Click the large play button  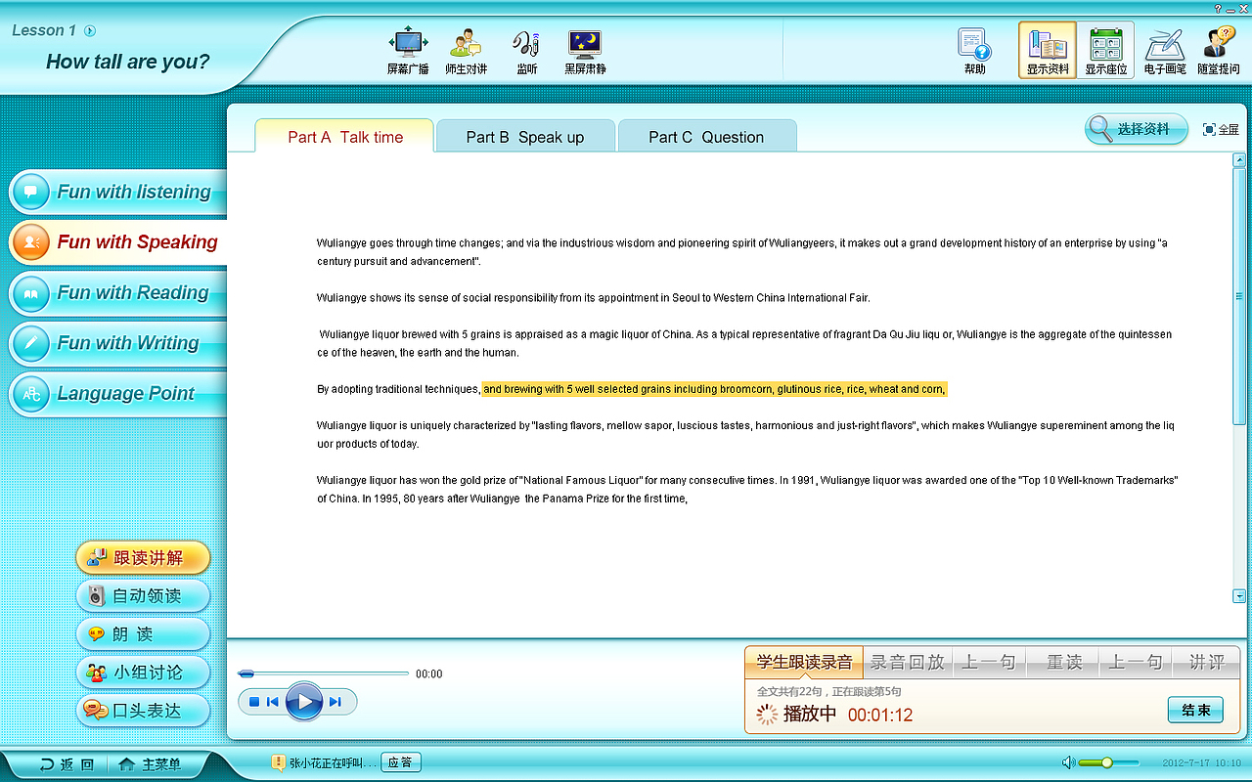pos(304,701)
